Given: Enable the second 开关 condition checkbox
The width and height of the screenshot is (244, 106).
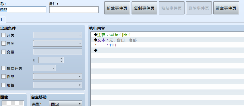Looking at the screenshot, I should coord(3,44).
